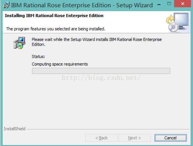The image size is (193, 146).
Task: Close the Setup Wizard with the red X
Action: pos(183,4)
